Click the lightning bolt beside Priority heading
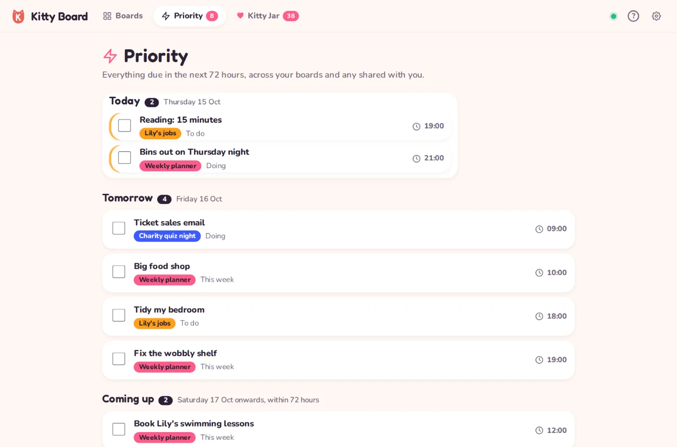 coord(110,56)
